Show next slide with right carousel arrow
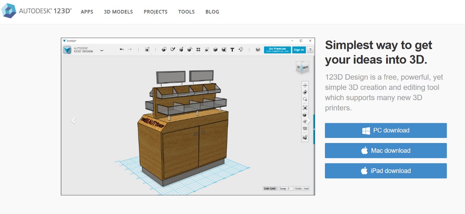Viewport: 465px width, 214px height. 308,121
